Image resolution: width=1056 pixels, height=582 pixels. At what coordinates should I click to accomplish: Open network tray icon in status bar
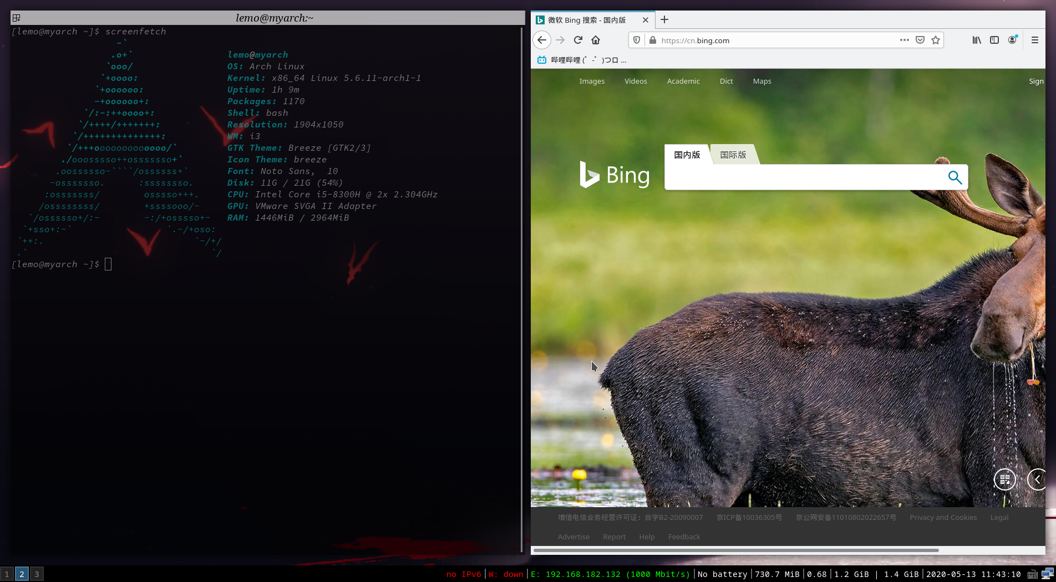coord(1048,574)
